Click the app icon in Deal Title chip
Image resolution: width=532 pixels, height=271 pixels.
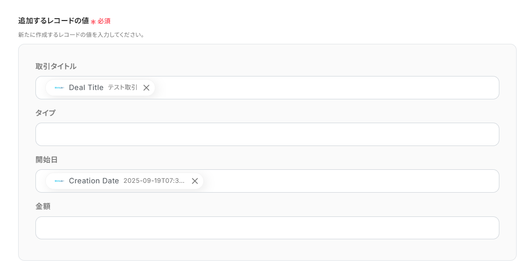[59, 88]
